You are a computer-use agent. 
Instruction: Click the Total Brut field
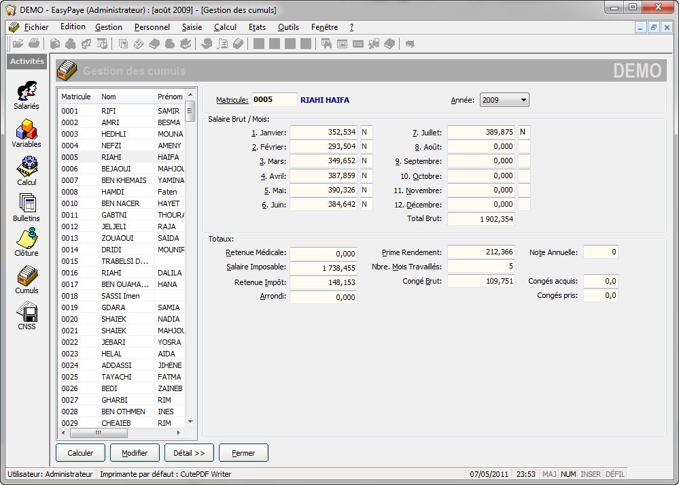[x=481, y=219]
